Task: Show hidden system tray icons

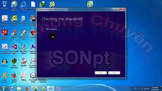Action: pos(139,88)
